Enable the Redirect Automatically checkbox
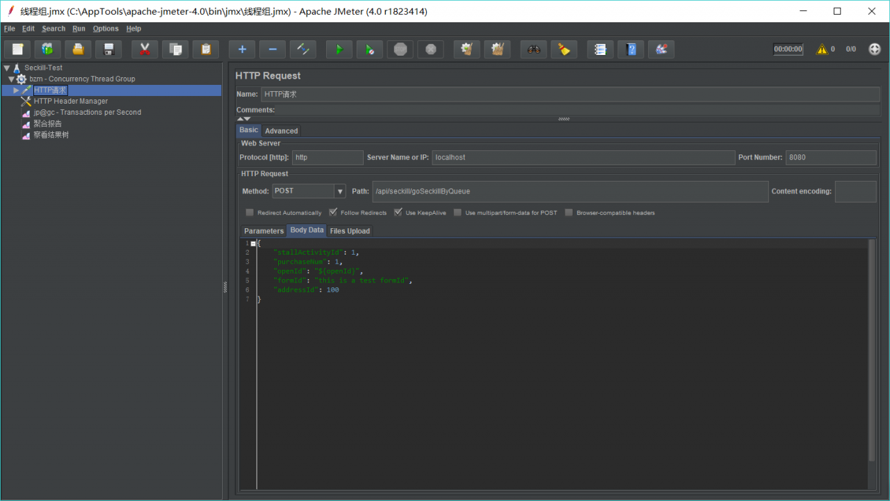890x501 pixels. [x=250, y=213]
